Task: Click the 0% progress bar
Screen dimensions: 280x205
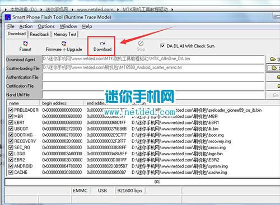Action: pos(142,182)
